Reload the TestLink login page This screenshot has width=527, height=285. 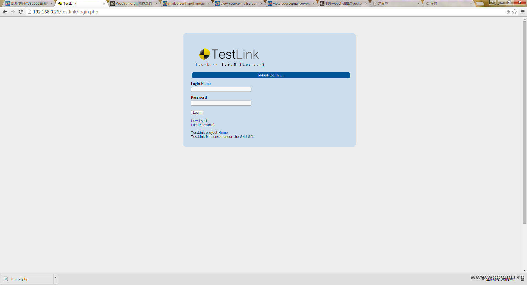click(x=21, y=12)
